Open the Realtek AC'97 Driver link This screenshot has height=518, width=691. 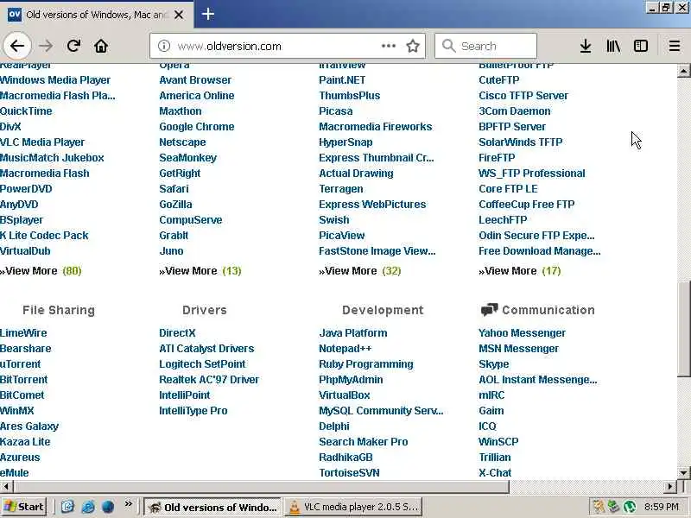pyautogui.click(x=209, y=380)
